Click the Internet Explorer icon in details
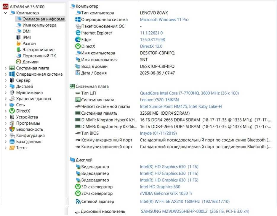Image resolution: width=277 pixels, height=216 pixels. click(78, 33)
